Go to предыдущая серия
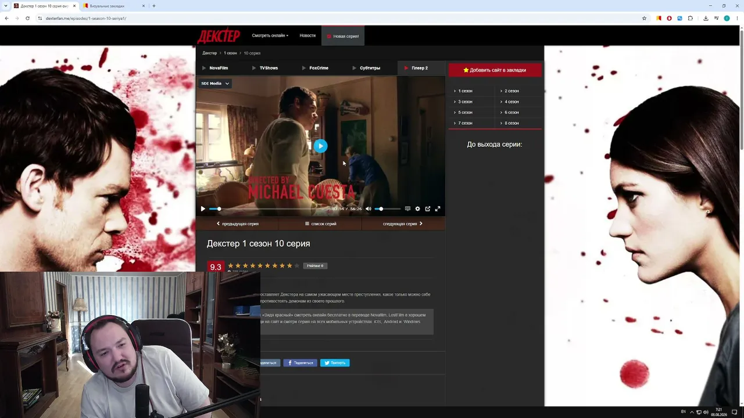The image size is (744, 418). coord(238,224)
